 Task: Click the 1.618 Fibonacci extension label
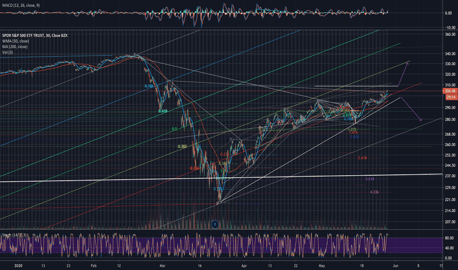point(355,137)
